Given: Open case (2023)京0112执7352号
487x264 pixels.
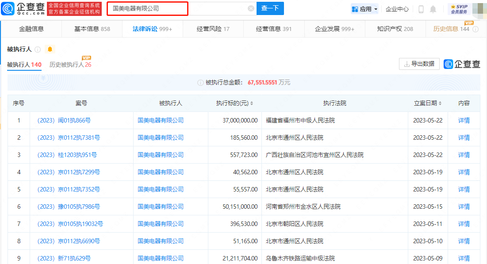Looking at the screenshot, I should [x=69, y=189].
